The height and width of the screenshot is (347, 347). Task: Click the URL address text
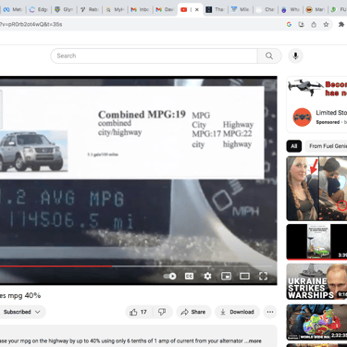point(31,24)
